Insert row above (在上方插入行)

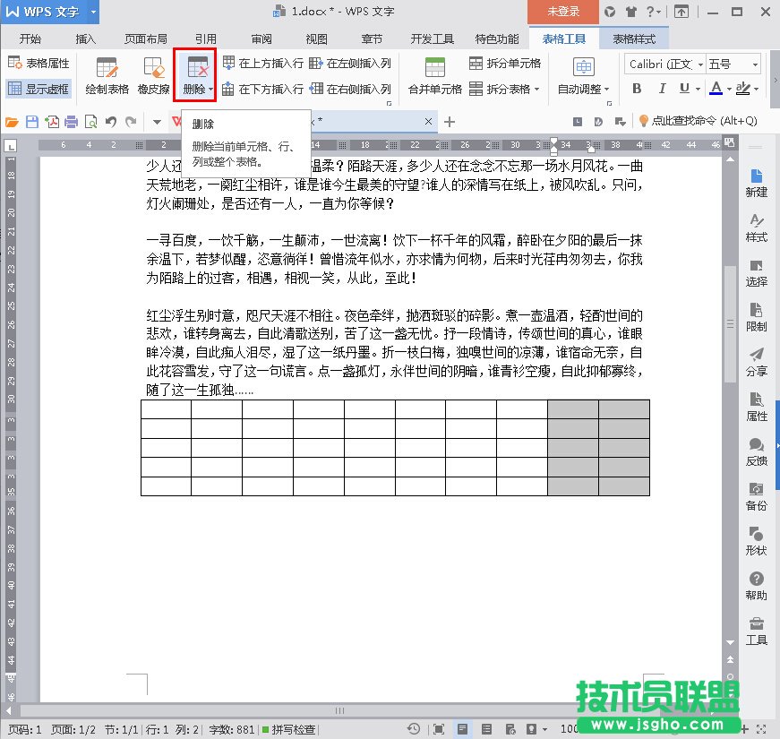click(262, 64)
